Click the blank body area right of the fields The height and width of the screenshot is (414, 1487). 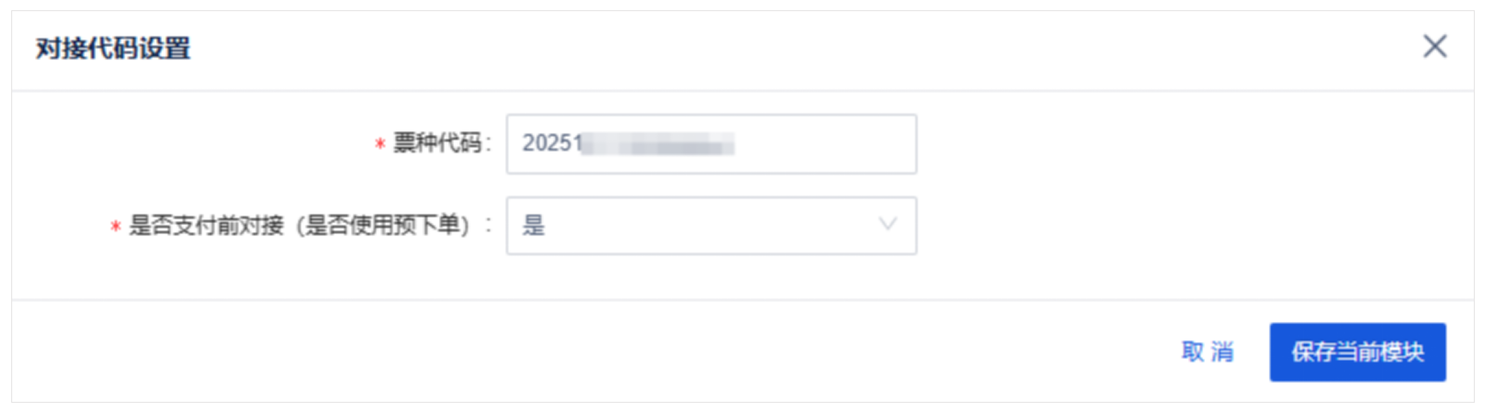coord(1195,185)
